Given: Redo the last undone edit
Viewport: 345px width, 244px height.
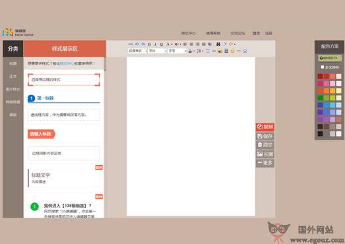Looking at the screenshot, I should point(143,44).
